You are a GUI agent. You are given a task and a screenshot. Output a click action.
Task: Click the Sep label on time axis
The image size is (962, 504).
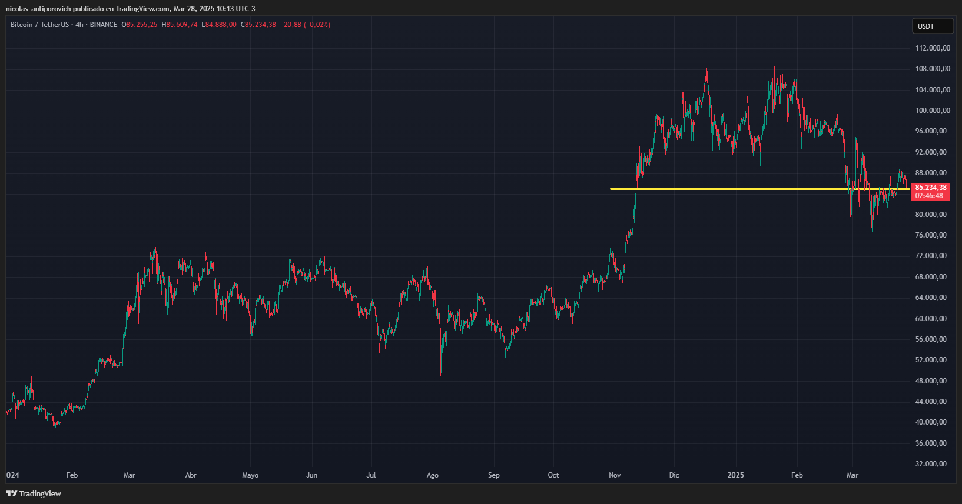pos(494,475)
